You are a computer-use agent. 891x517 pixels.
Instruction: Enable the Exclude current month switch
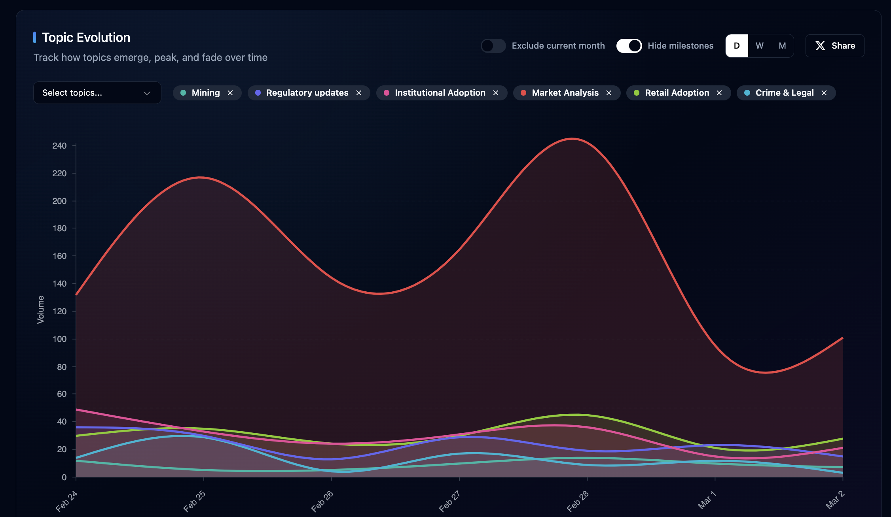point(493,46)
